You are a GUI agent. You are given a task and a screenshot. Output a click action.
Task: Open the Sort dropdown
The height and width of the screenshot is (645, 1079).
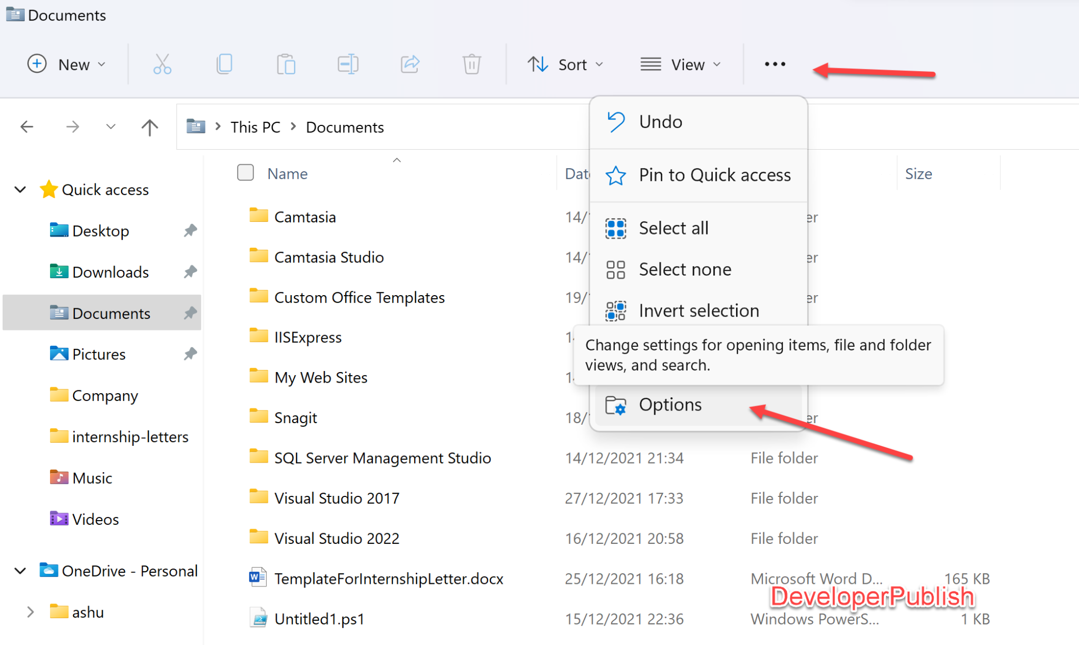click(x=565, y=64)
